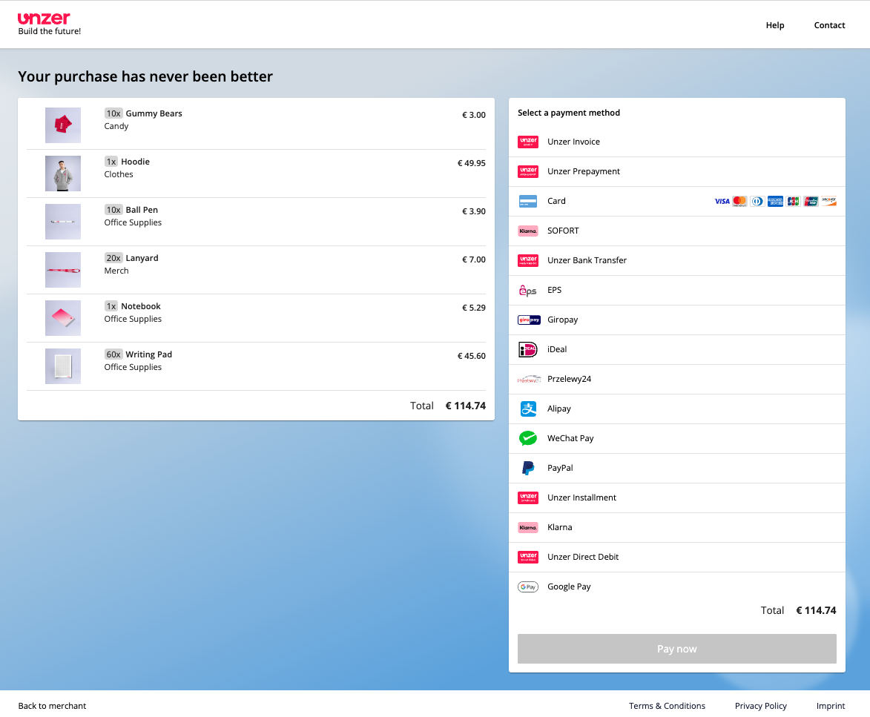Click the Writing Pad product thumbnail
The image size is (870, 717).
63,366
